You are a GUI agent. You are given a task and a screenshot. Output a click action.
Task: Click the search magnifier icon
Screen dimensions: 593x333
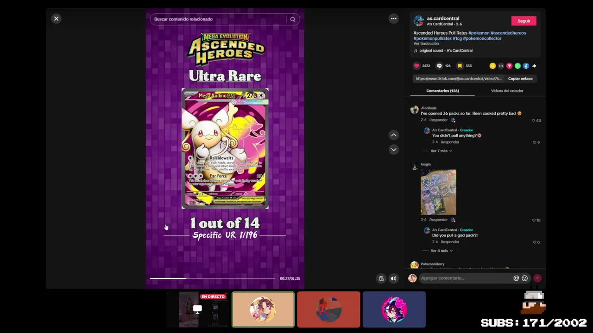(x=293, y=19)
